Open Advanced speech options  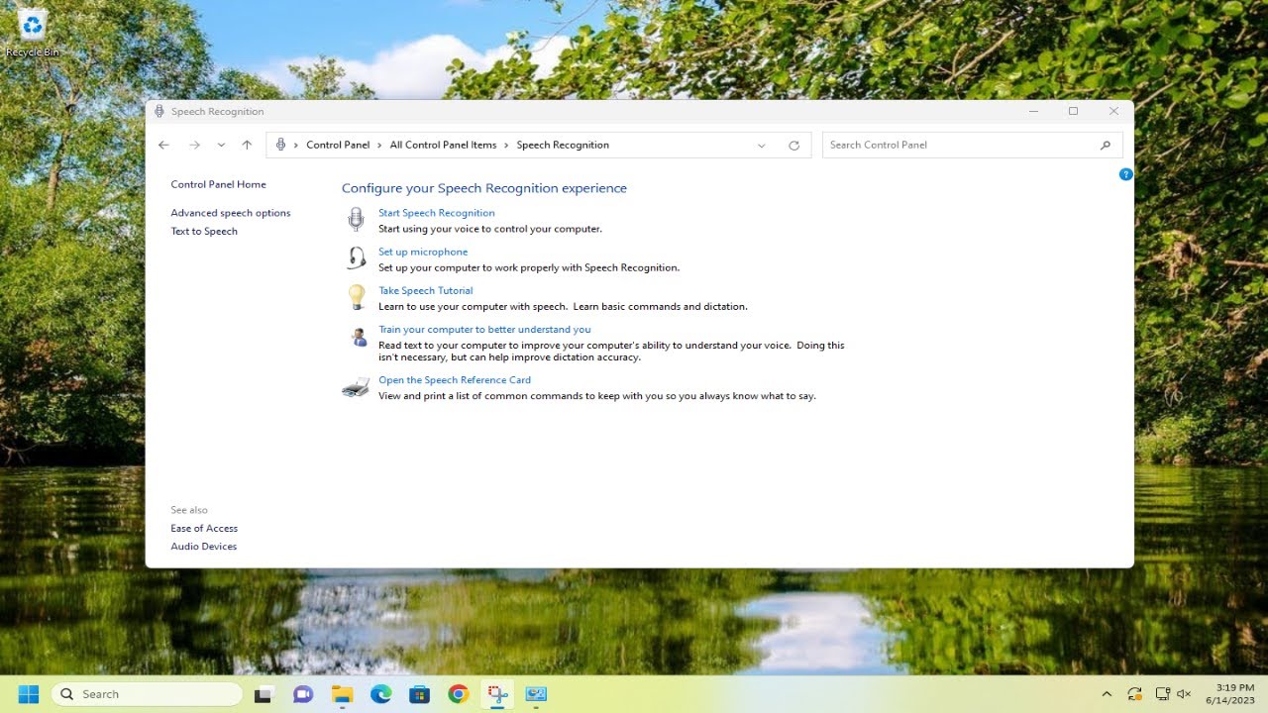click(231, 213)
